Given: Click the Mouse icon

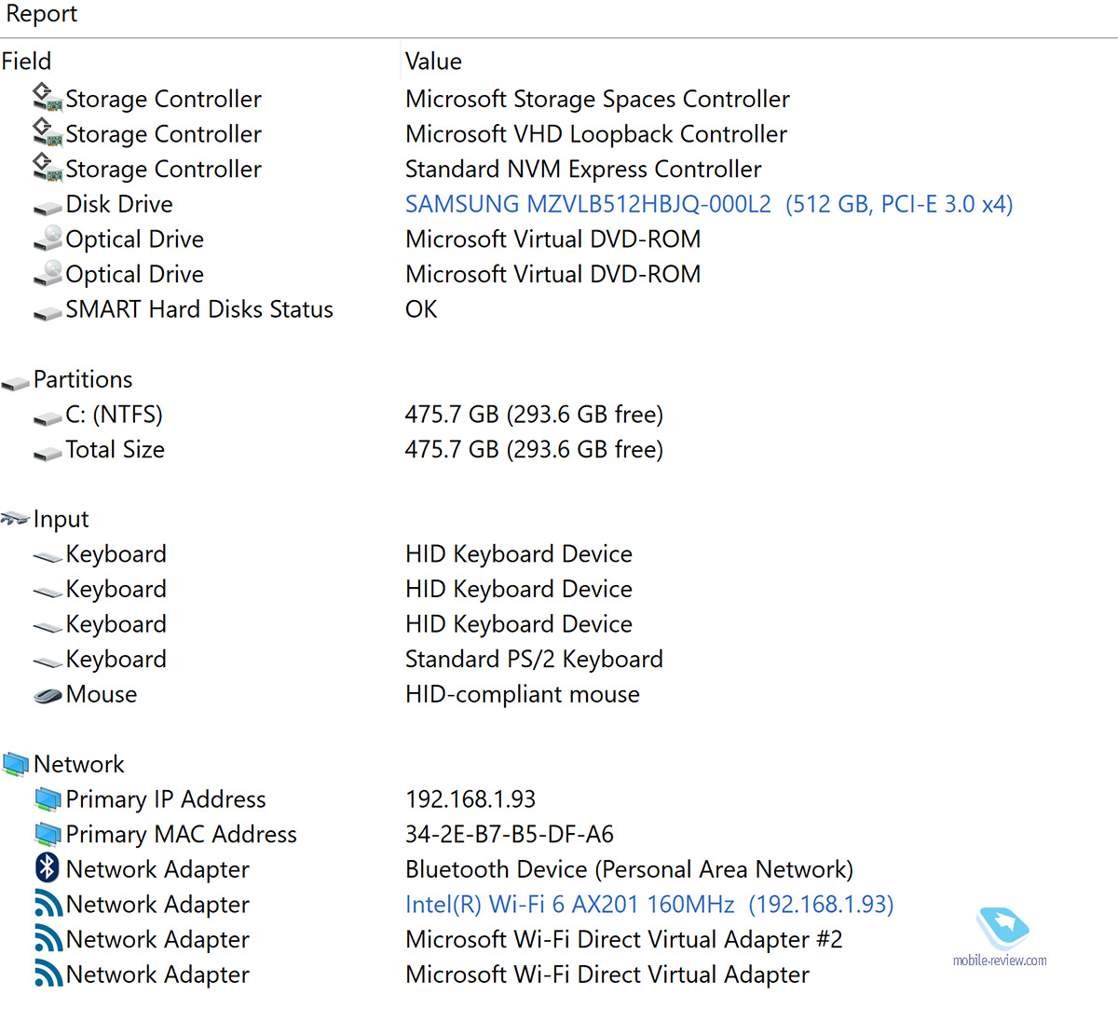Looking at the screenshot, I should coord(48,695).
